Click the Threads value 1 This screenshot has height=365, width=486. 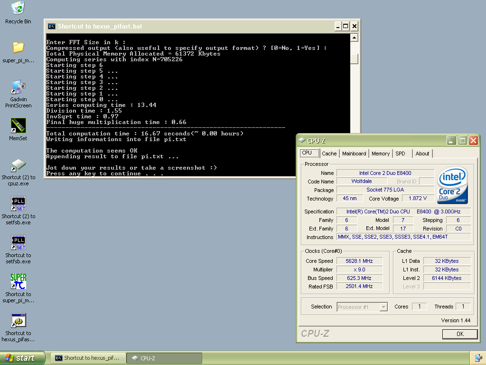pyautogui.click(x=463, y=307)
